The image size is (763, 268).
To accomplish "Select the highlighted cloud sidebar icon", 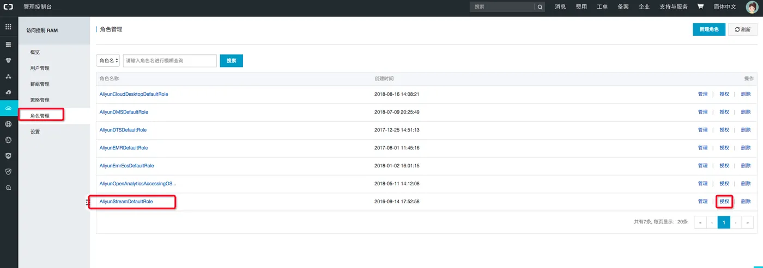I will (9, 109).
